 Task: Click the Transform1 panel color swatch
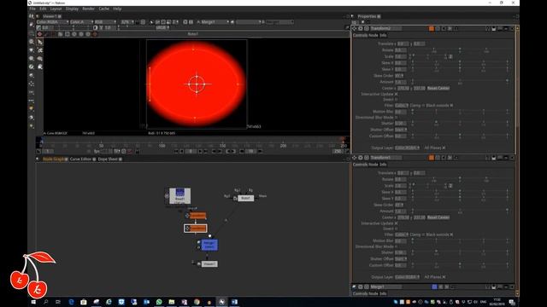(x=432, y=158)
